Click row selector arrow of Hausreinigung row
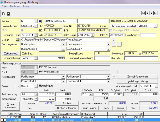 (4, 120)
